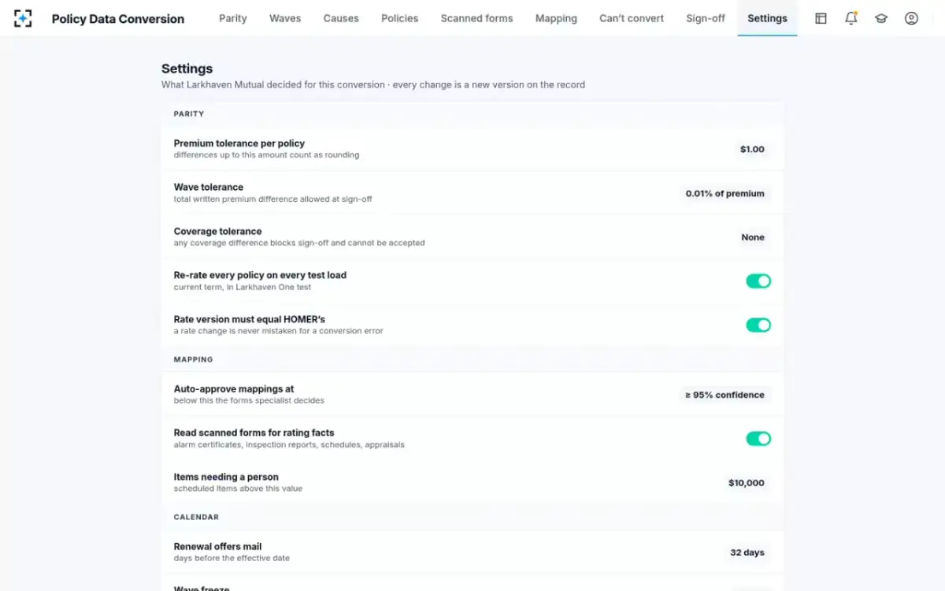Select the Settings tab

click(x=767, y=18)
